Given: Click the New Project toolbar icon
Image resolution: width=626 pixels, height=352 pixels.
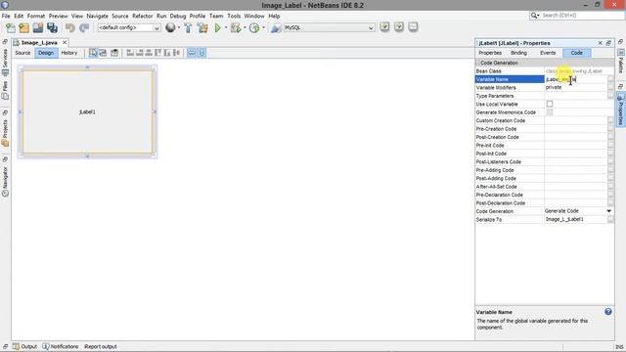Looking at the screenshot, I should click(x=23, y=27).
